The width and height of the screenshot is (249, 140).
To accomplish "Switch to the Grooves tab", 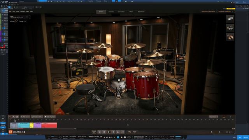I will coord(111,12).
